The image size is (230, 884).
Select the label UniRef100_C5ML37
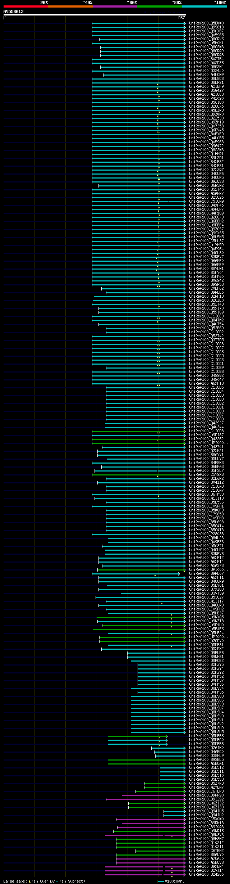click(206, 241)
